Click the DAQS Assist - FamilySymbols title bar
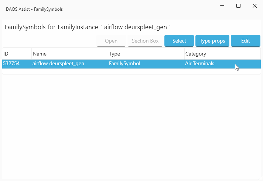The image size is (263, 181). [111, 9]
